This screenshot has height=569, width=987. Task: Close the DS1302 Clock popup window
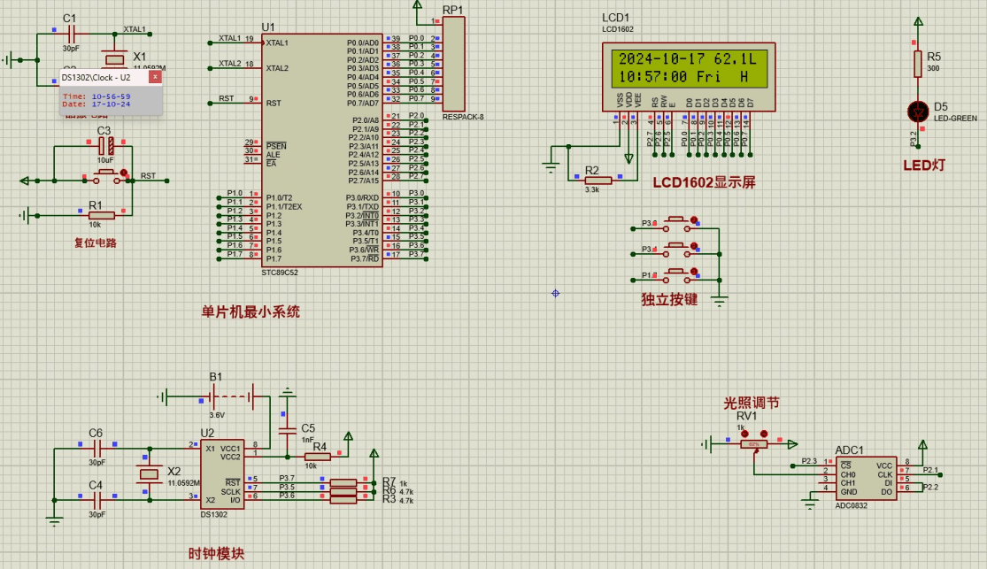[x=154, y=77]
